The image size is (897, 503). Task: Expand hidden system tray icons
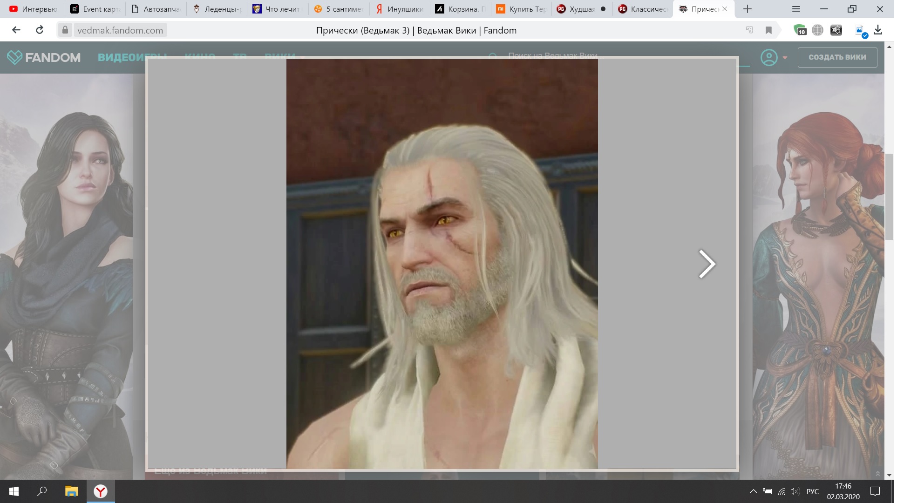753,491
